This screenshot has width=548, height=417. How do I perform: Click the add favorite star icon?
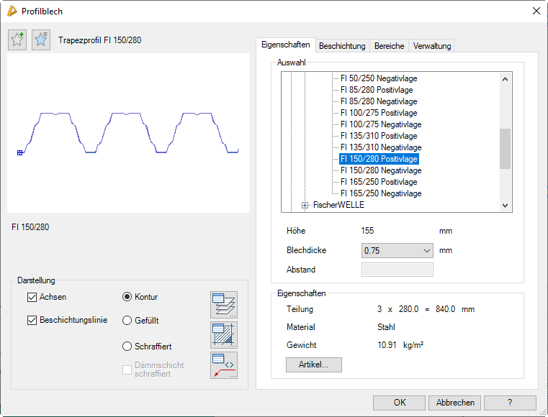pyautogui.click(x=17, y=40)
